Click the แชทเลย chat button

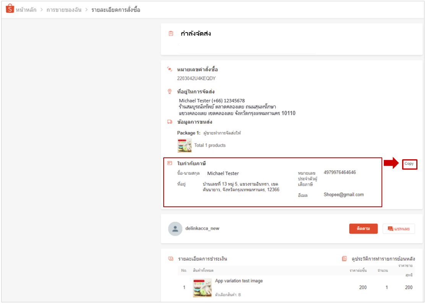point(398,228)
